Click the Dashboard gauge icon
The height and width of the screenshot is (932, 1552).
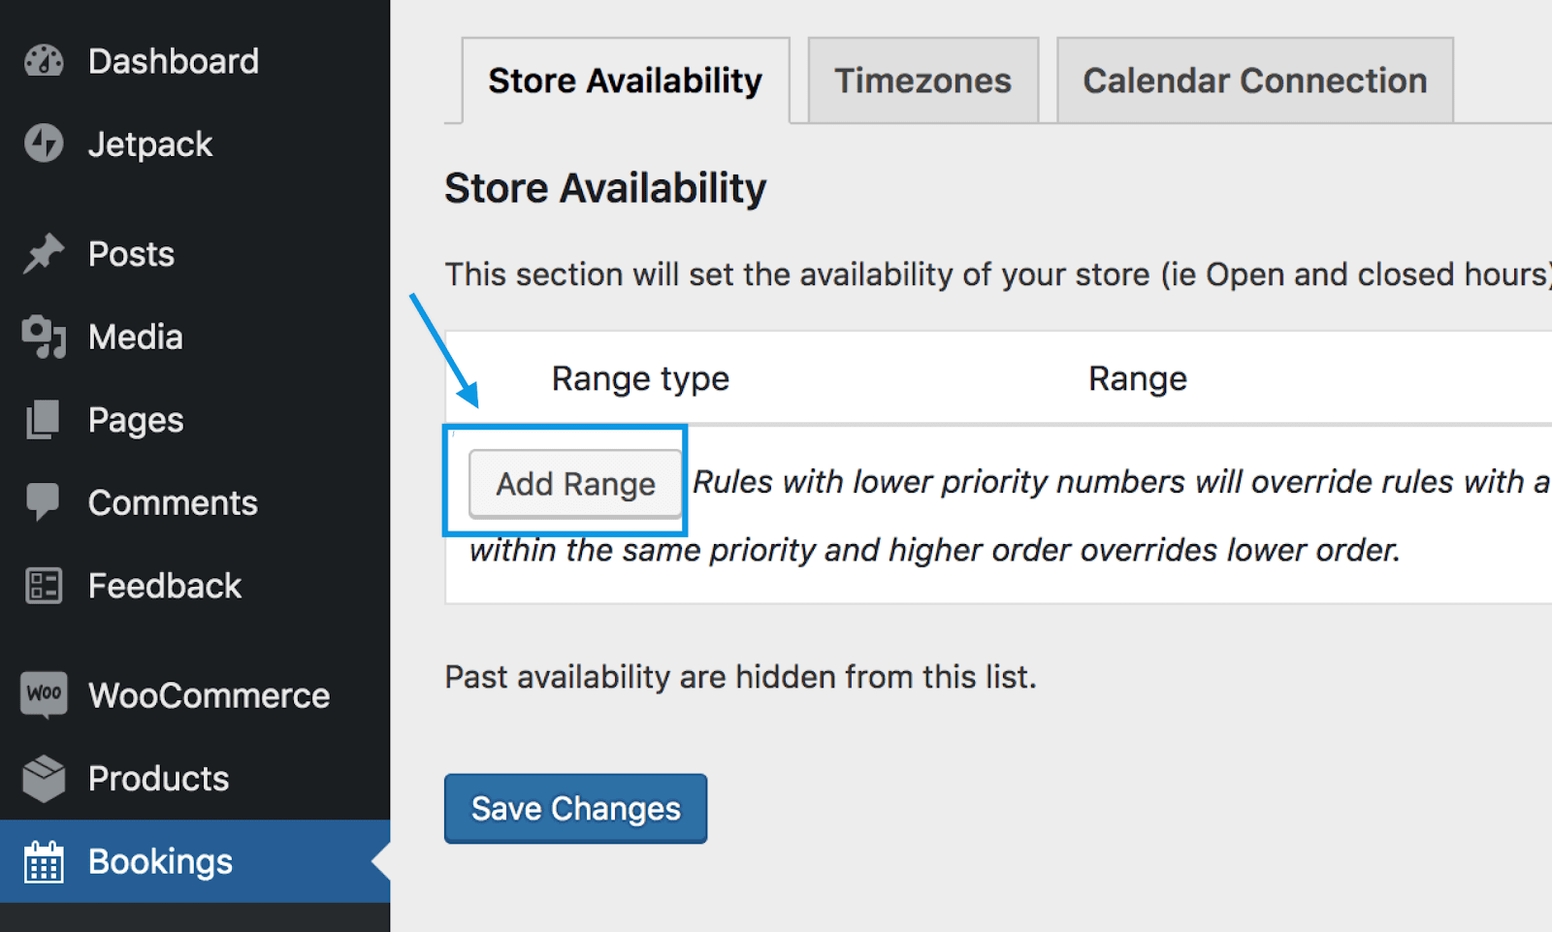tap(44, 61)
